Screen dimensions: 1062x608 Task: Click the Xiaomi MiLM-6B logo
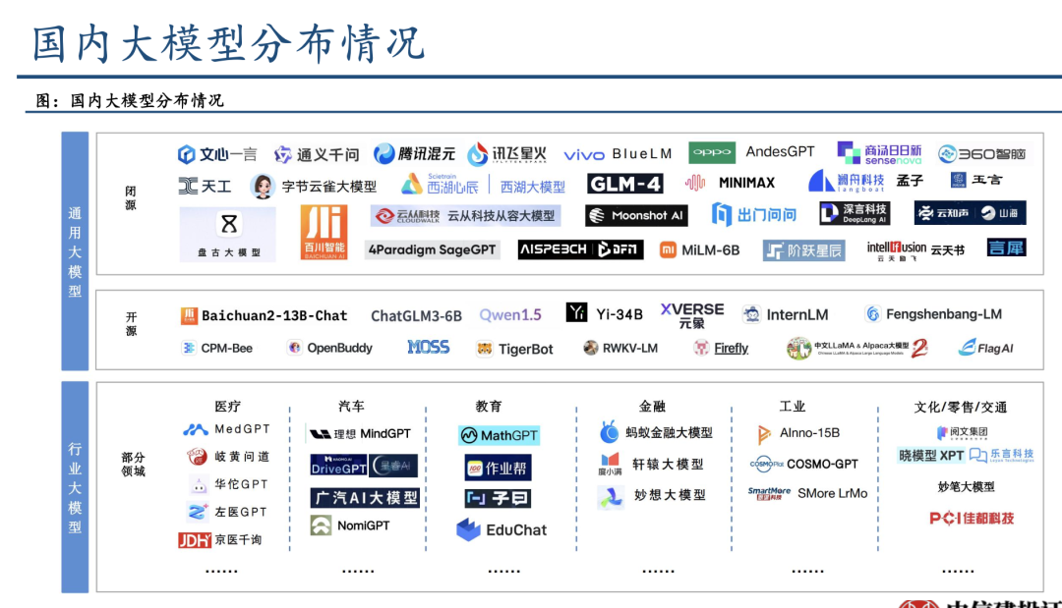[700, 250]
